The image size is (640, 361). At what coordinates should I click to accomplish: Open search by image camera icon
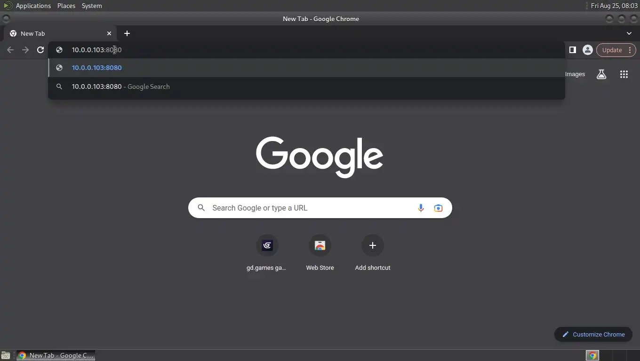pyautogui.click(x=438, y=208)
